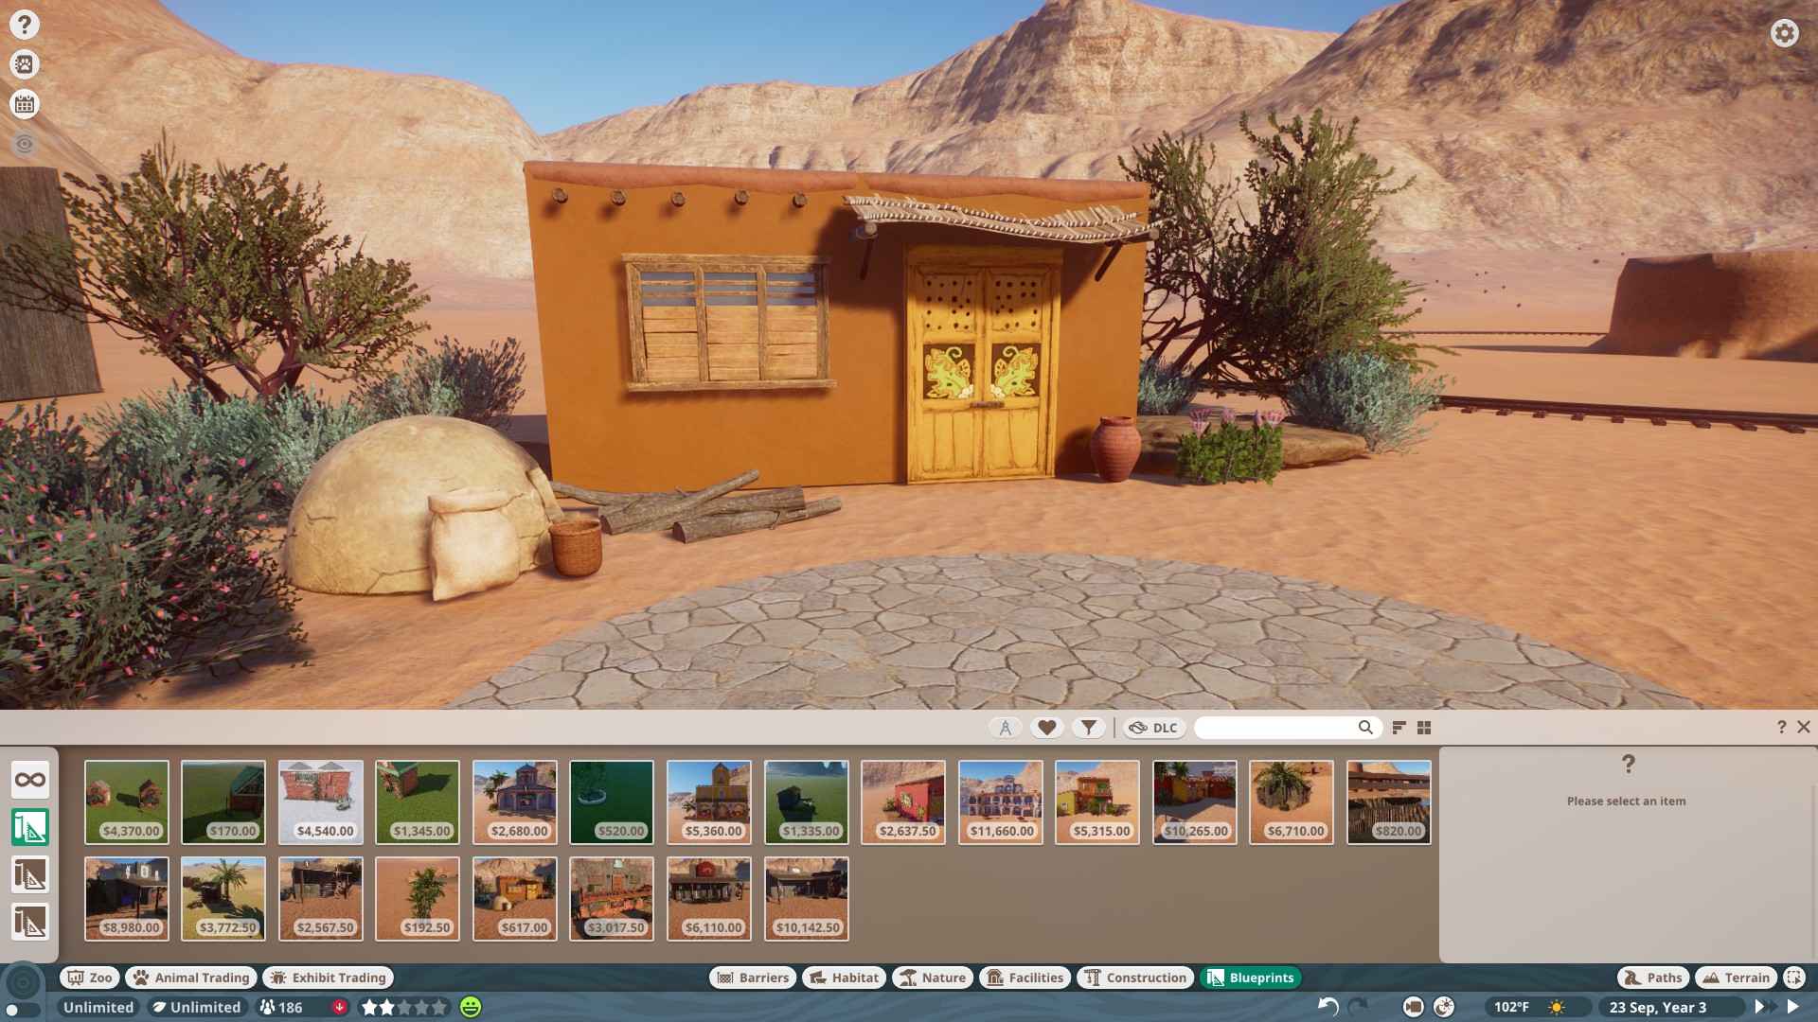This screenshot has width=1818, height=1022.
Task: Select the $6,110.00 blueprint thumbnail
Action: click(x=709, y=899)
